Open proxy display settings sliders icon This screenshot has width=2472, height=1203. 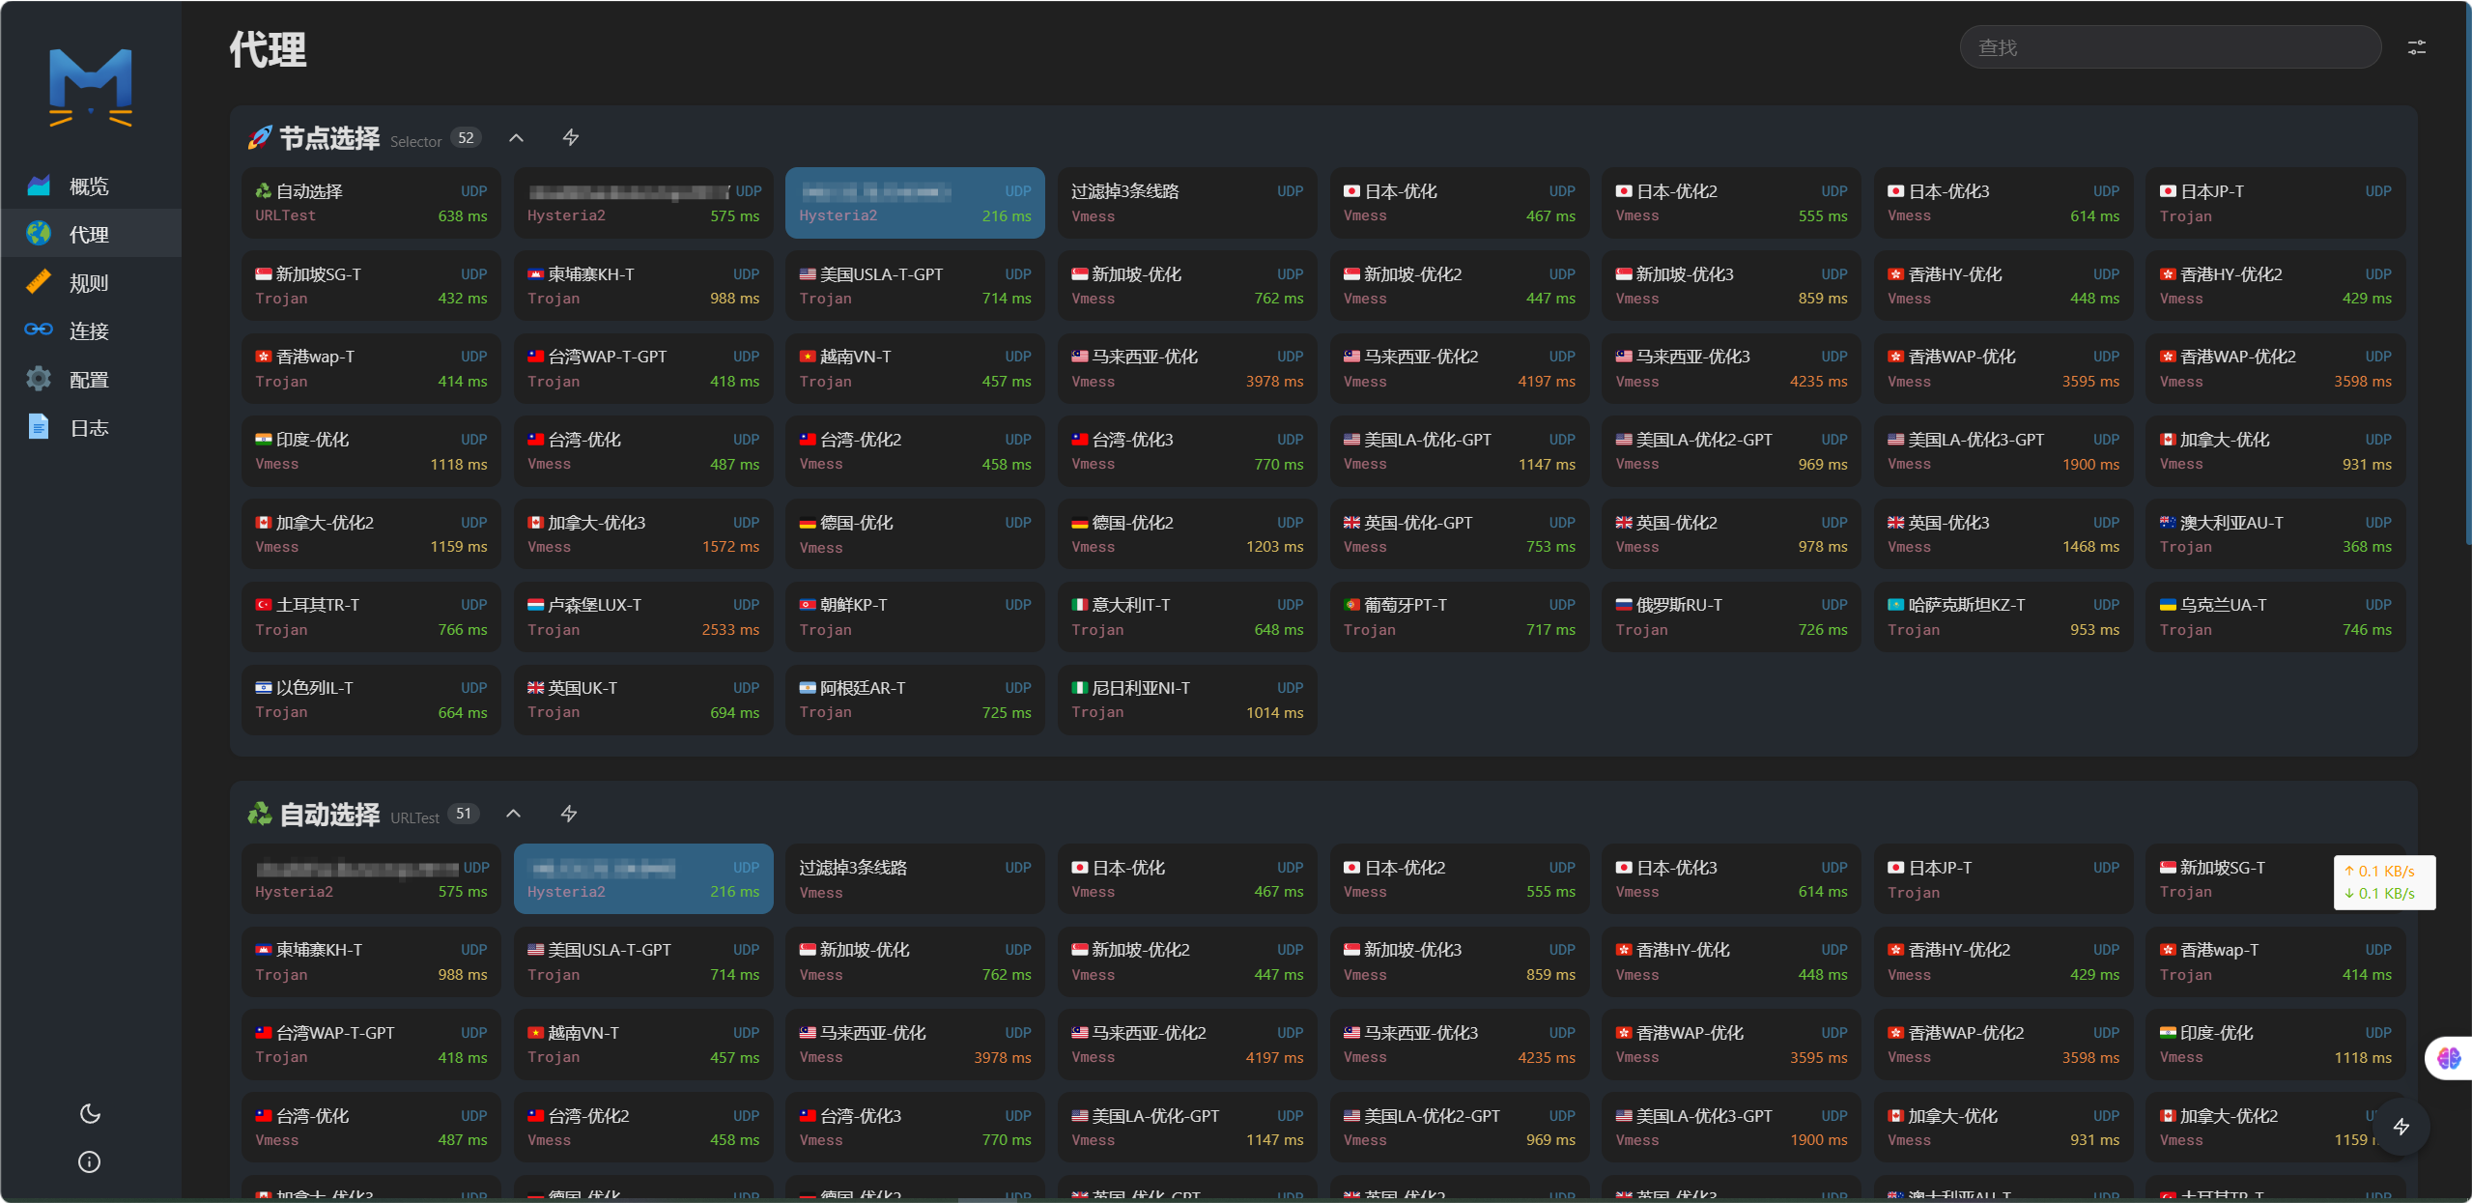[2416, 47]
